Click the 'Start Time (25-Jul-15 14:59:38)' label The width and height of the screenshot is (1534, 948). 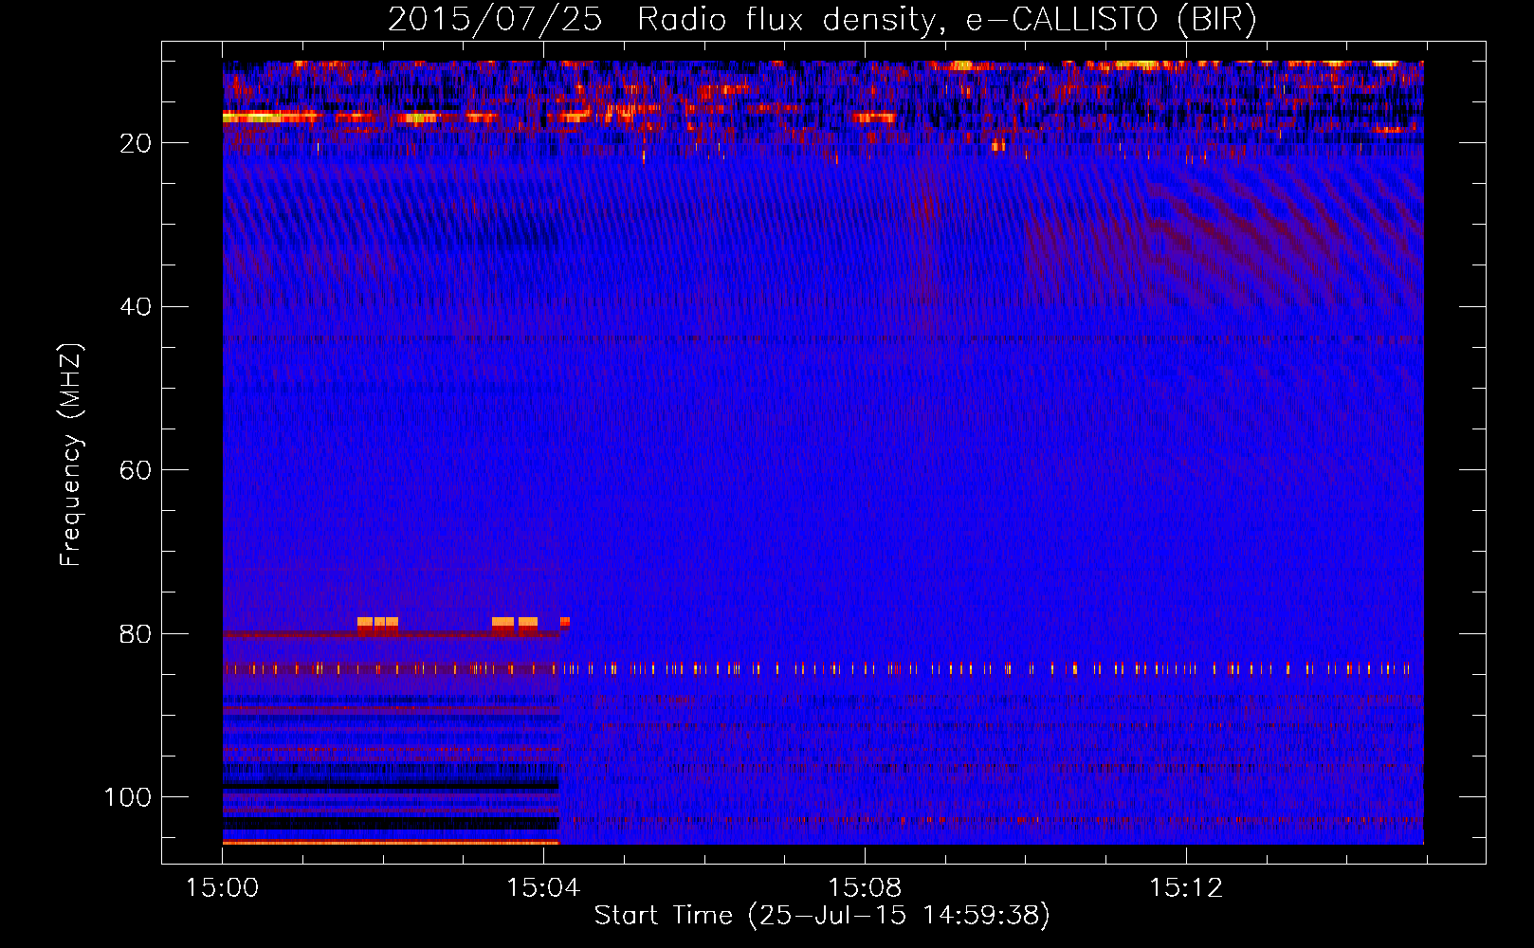pos(822,916)
